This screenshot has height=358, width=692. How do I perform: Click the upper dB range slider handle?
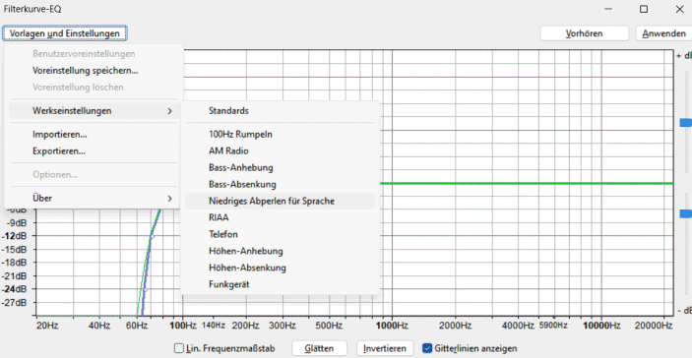(686, 123)
